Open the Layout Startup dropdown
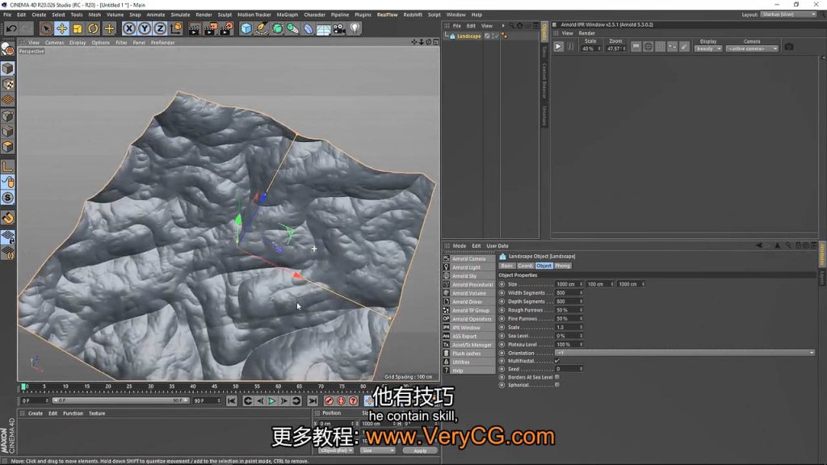 tap(788, 15)
